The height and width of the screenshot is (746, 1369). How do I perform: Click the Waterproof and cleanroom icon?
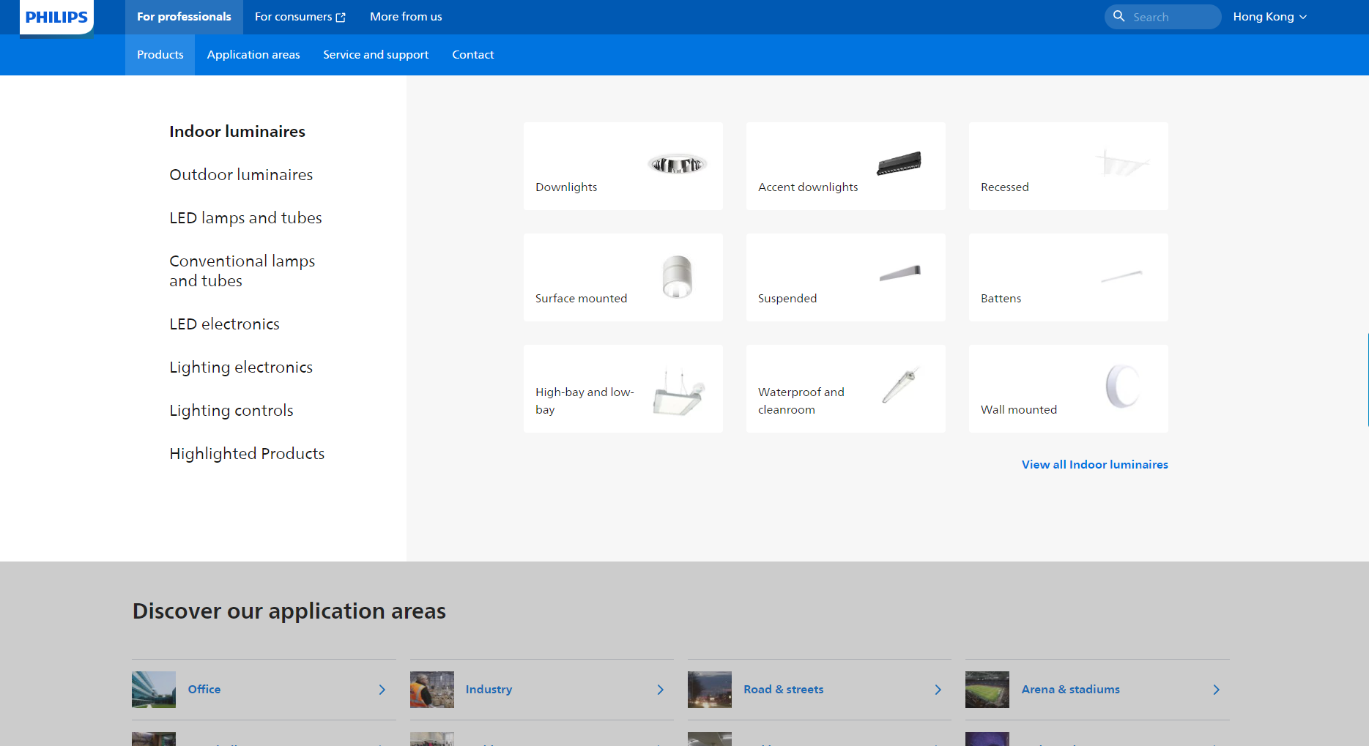899,385
